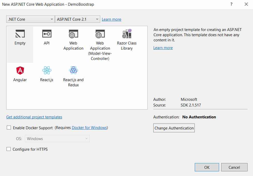This screenshot has height=176, width=253.
Task: Click the Razor Class Library label text
Action: coord(127,46)
